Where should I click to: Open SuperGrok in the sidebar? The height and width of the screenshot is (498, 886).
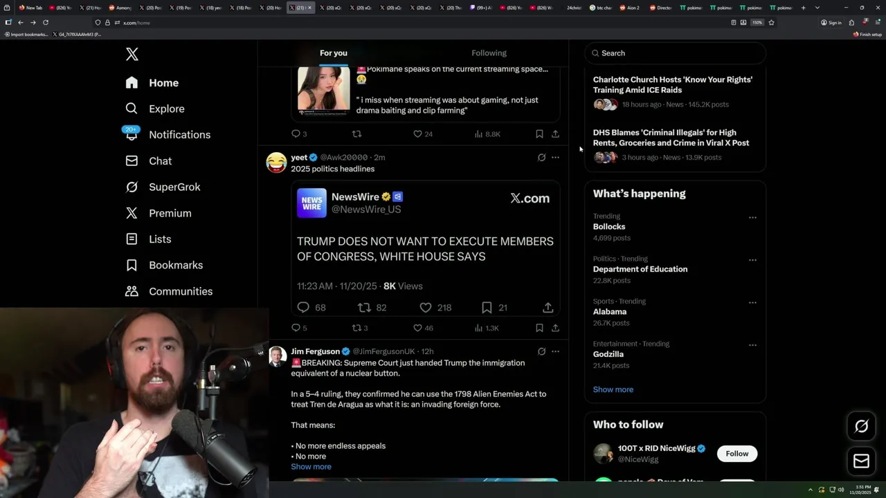[x=163, y=187]
